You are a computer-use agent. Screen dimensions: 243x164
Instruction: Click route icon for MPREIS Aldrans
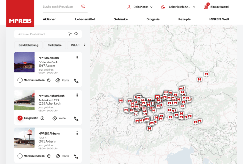click(x=58, y=156)
